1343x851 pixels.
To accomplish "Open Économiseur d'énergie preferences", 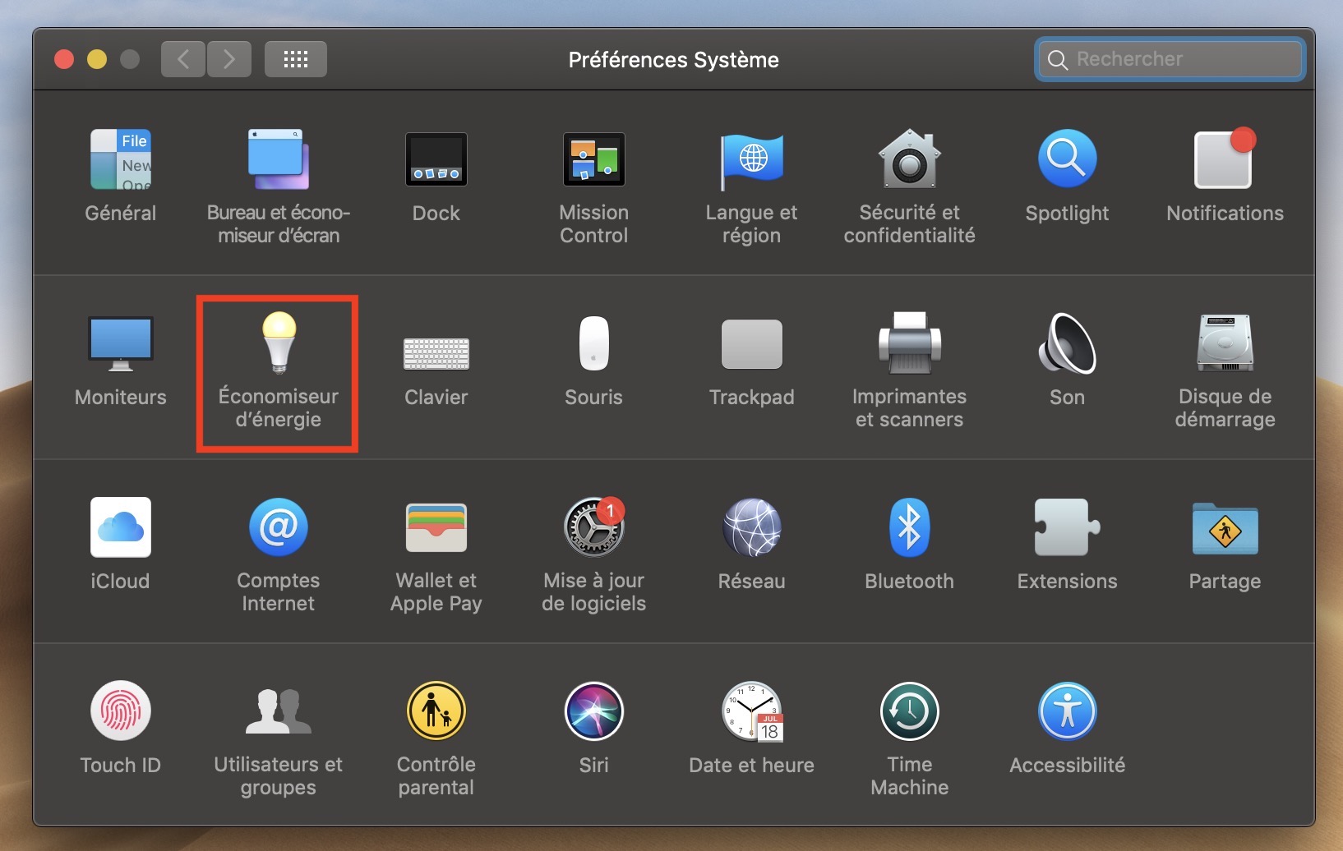I will [x=278, y=345].
